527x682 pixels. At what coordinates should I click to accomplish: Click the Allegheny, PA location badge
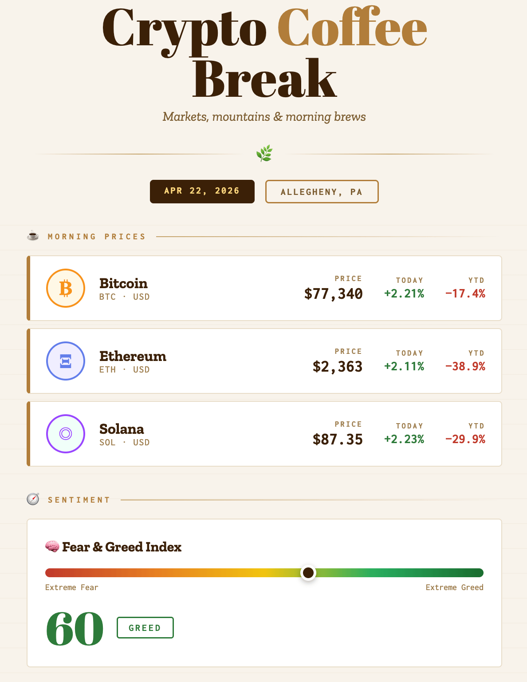pyautogui.click(x=322, y=192)
